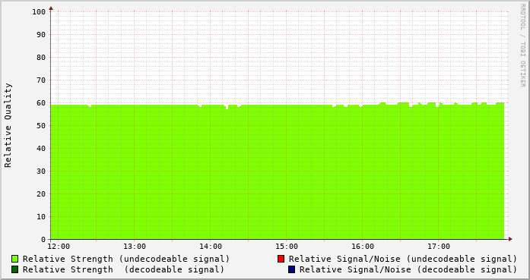Click the 100 value on the y-axis

click(x=39, y=12)
